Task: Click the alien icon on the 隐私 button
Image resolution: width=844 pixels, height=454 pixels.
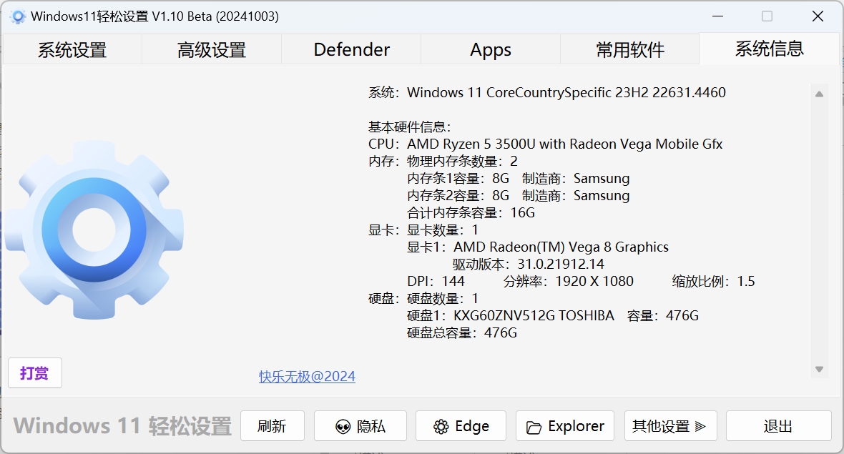Action: pyautogui.click(x=343, y=427)
